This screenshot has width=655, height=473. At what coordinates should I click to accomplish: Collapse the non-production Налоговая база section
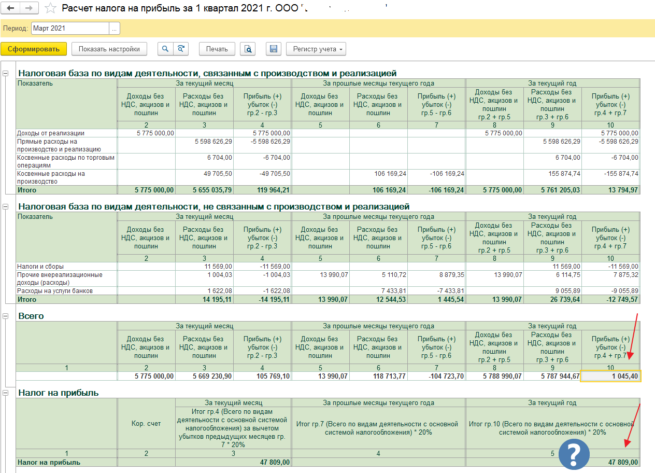click(x=6, y=207)
